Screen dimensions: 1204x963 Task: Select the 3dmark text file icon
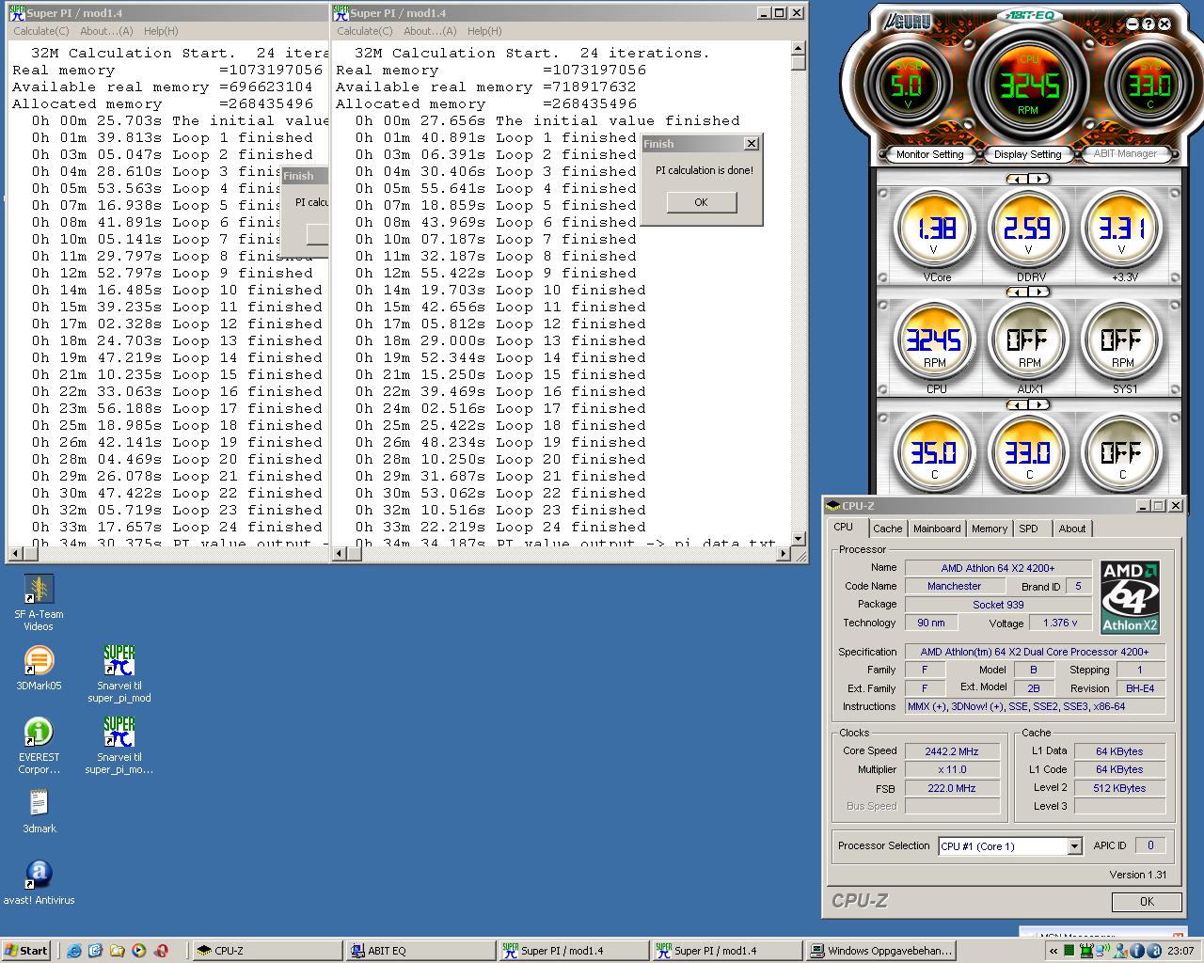39,811
